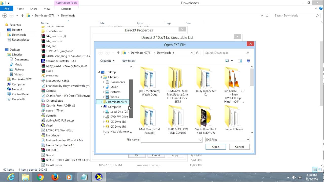Viewport: 324px width, 182px height.
Task: Click back arrow in Downloads Explorer window
Action: point(5,15)
